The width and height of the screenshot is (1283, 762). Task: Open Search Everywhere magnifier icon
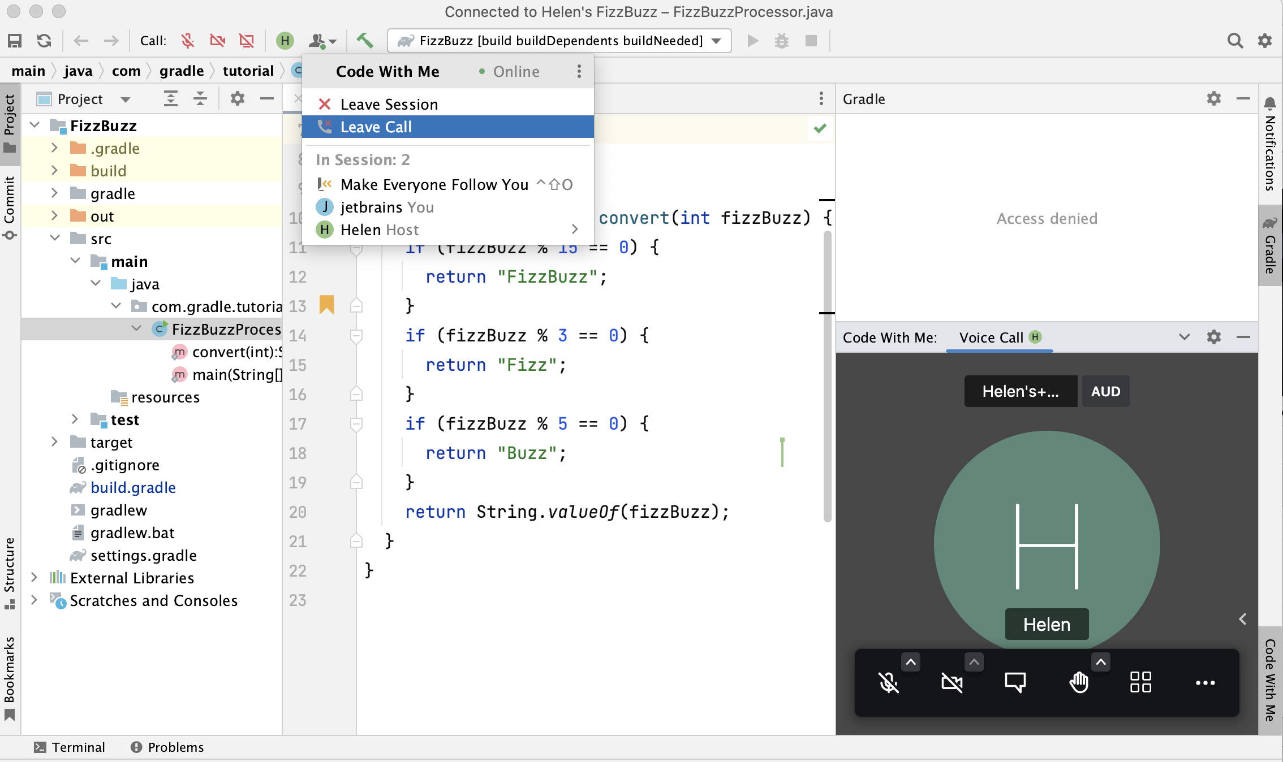tap(1235, 41)
